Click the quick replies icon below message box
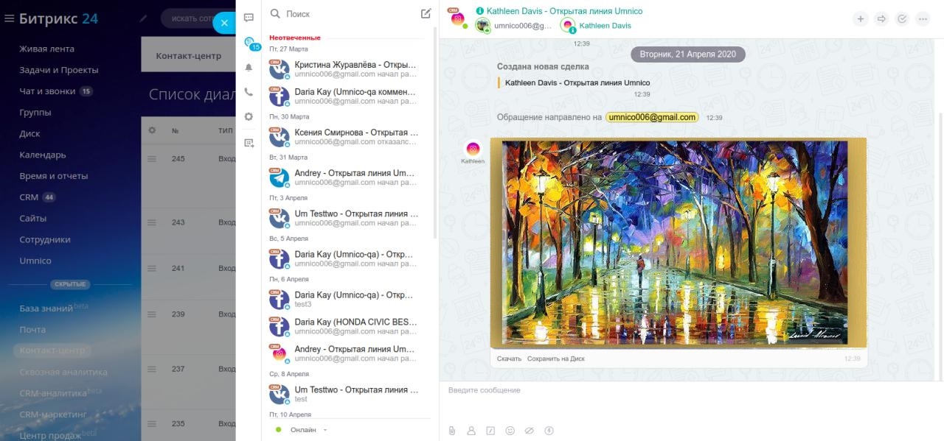 [490, 431]
